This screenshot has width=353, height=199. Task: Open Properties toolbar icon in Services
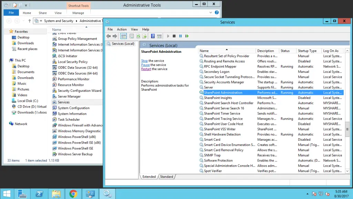[132, 36]
